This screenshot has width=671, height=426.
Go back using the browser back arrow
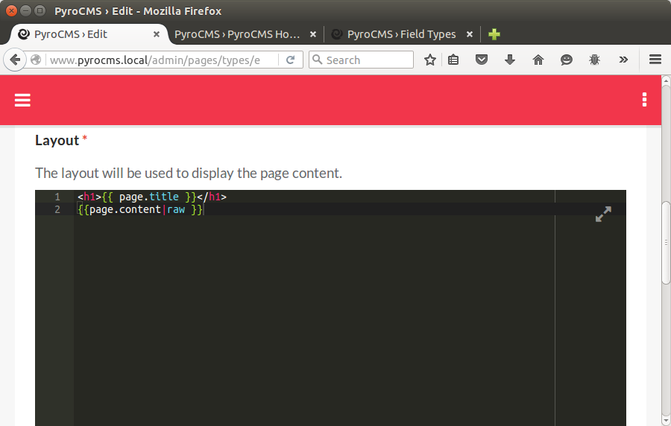pos(15,60)
